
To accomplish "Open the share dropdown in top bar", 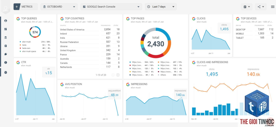I will [x=261, y=7].
